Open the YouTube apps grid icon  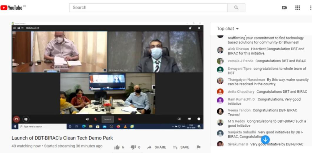(298, 8)
